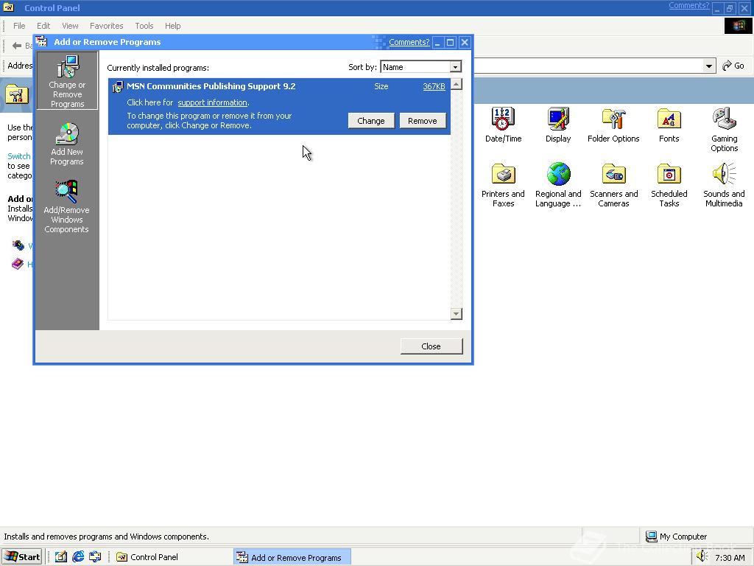754x566 pixels.
Task: Click the program list scroll down arrow
Action: [x=457, y=314]
